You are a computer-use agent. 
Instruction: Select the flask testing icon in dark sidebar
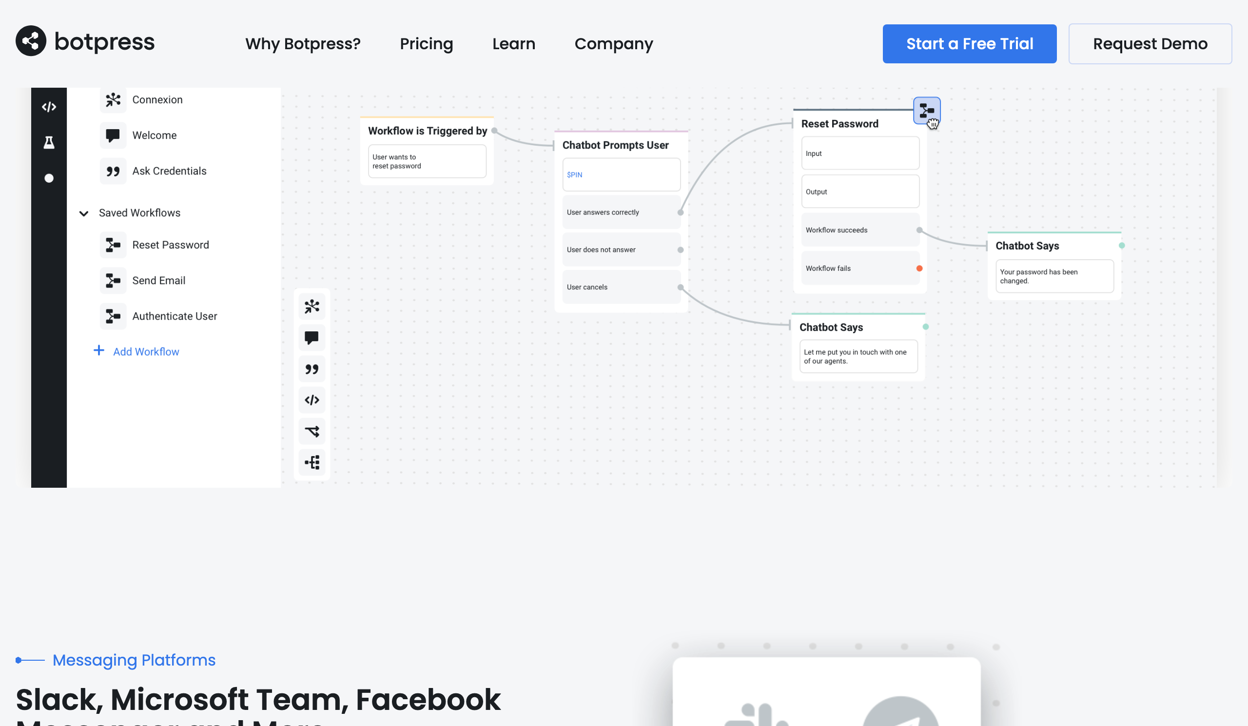pyautogui.click(x=49, y=143)
